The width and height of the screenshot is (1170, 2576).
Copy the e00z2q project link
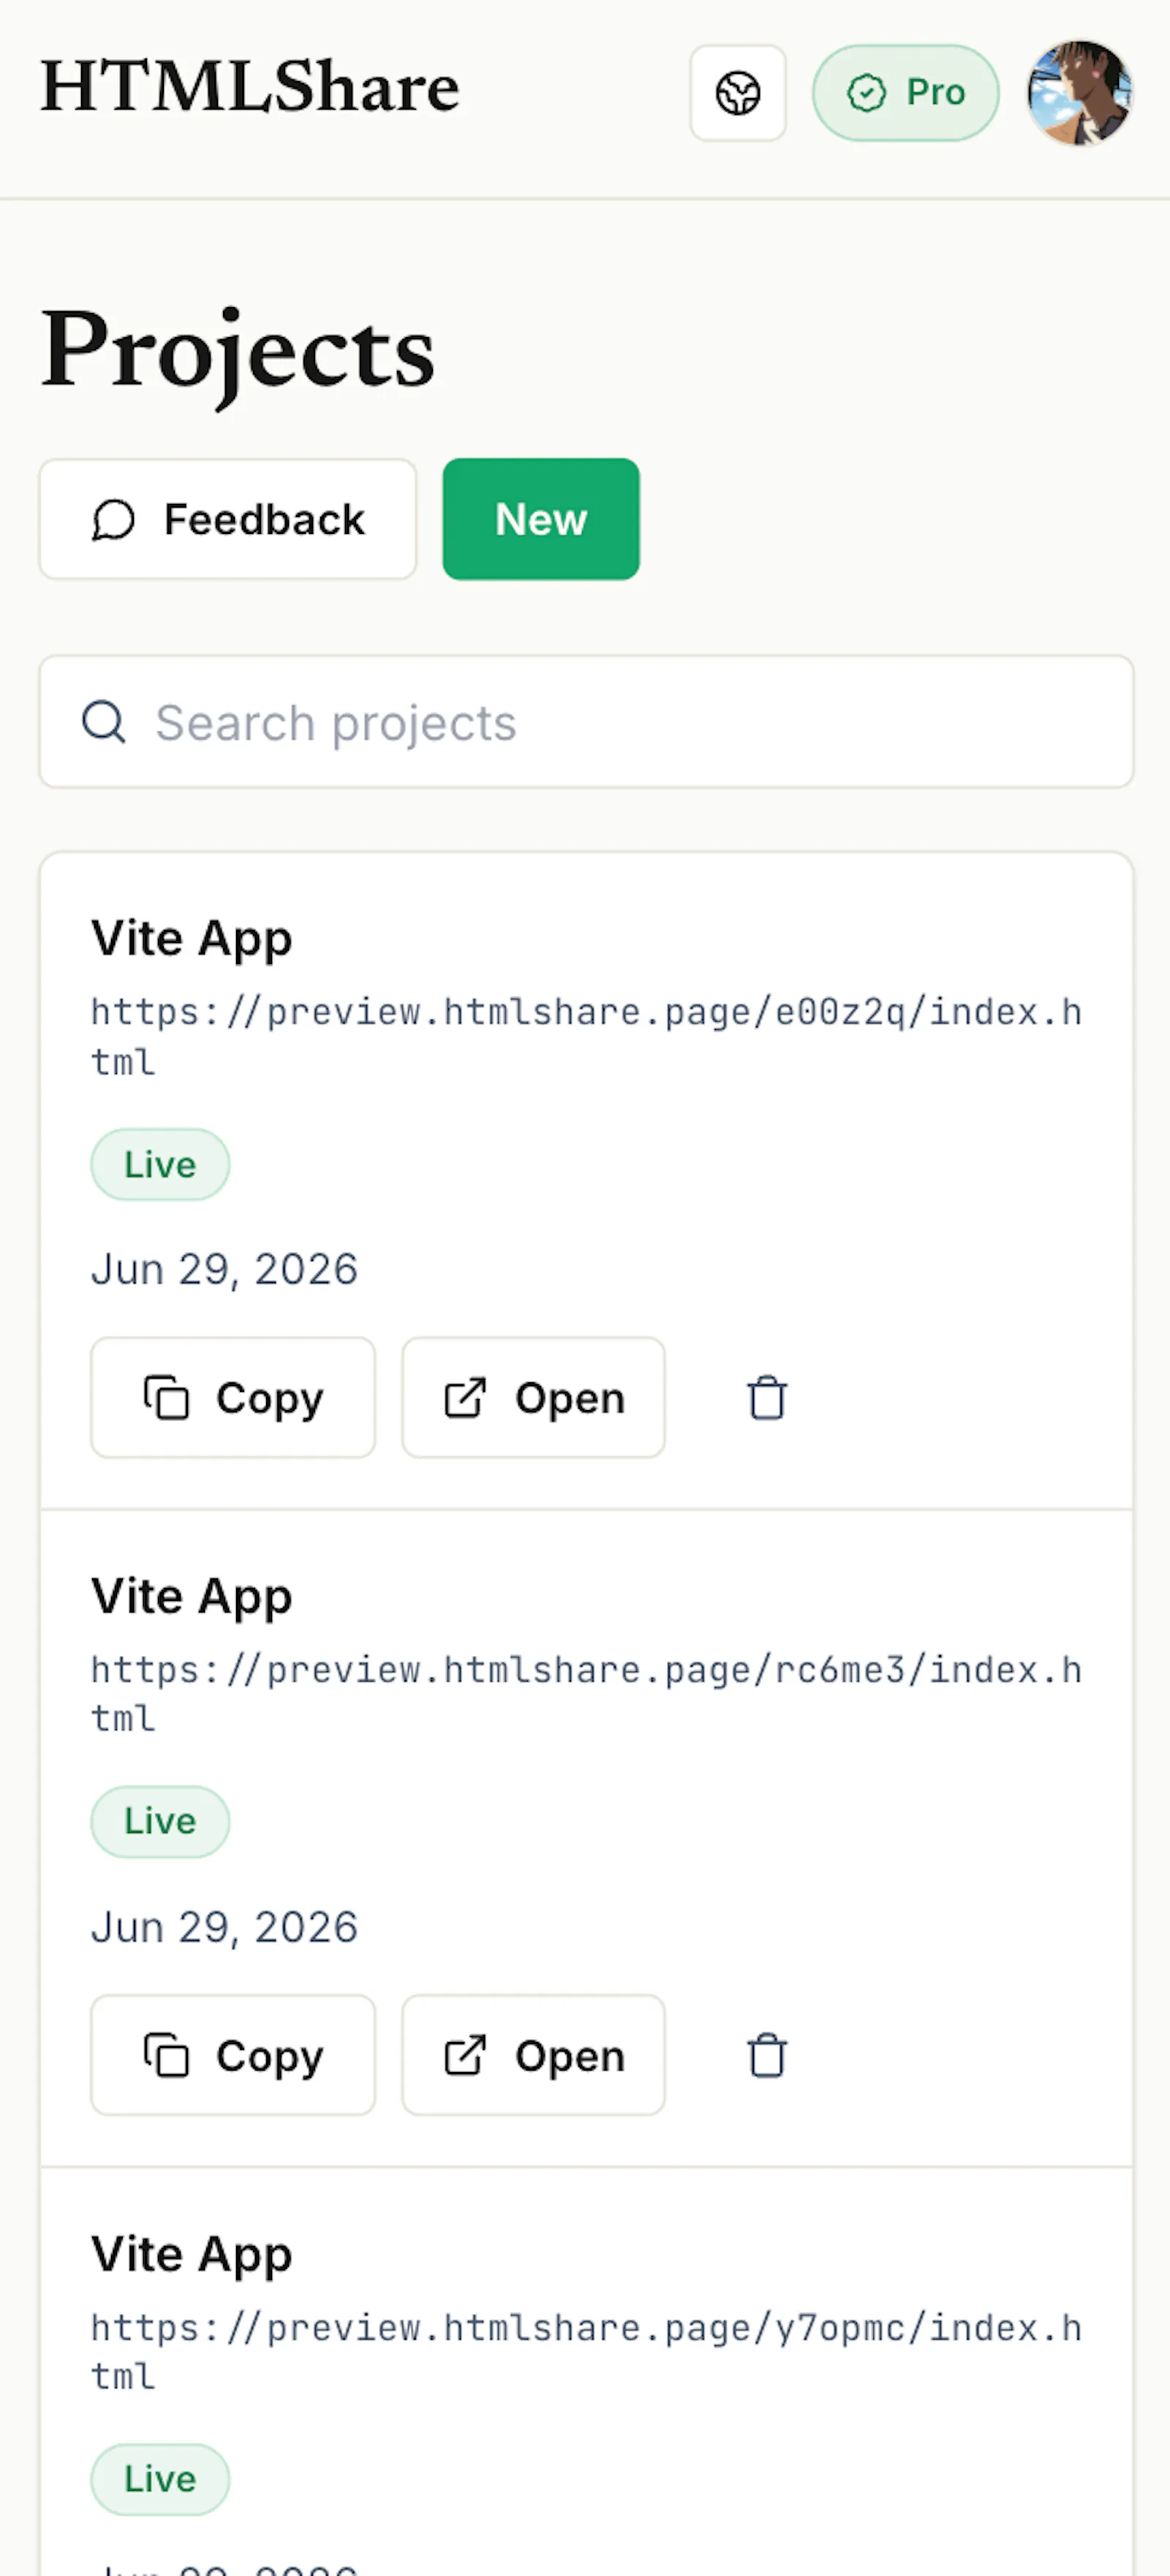click(233, 1397)
